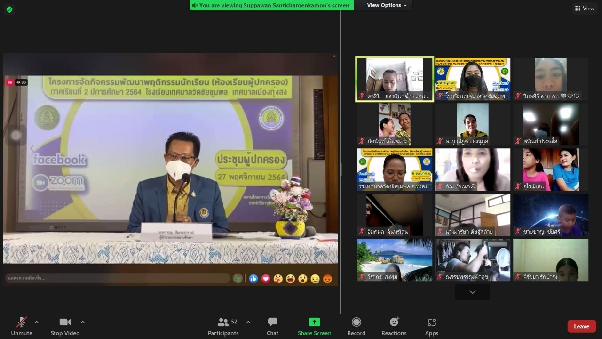Open the Participants list

click(223, 326)
